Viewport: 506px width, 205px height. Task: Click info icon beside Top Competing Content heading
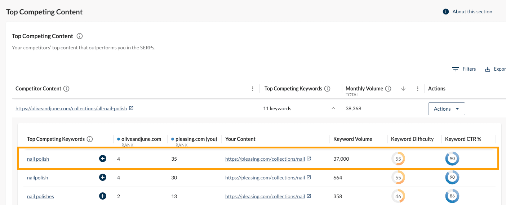click(x=80, y=36)
